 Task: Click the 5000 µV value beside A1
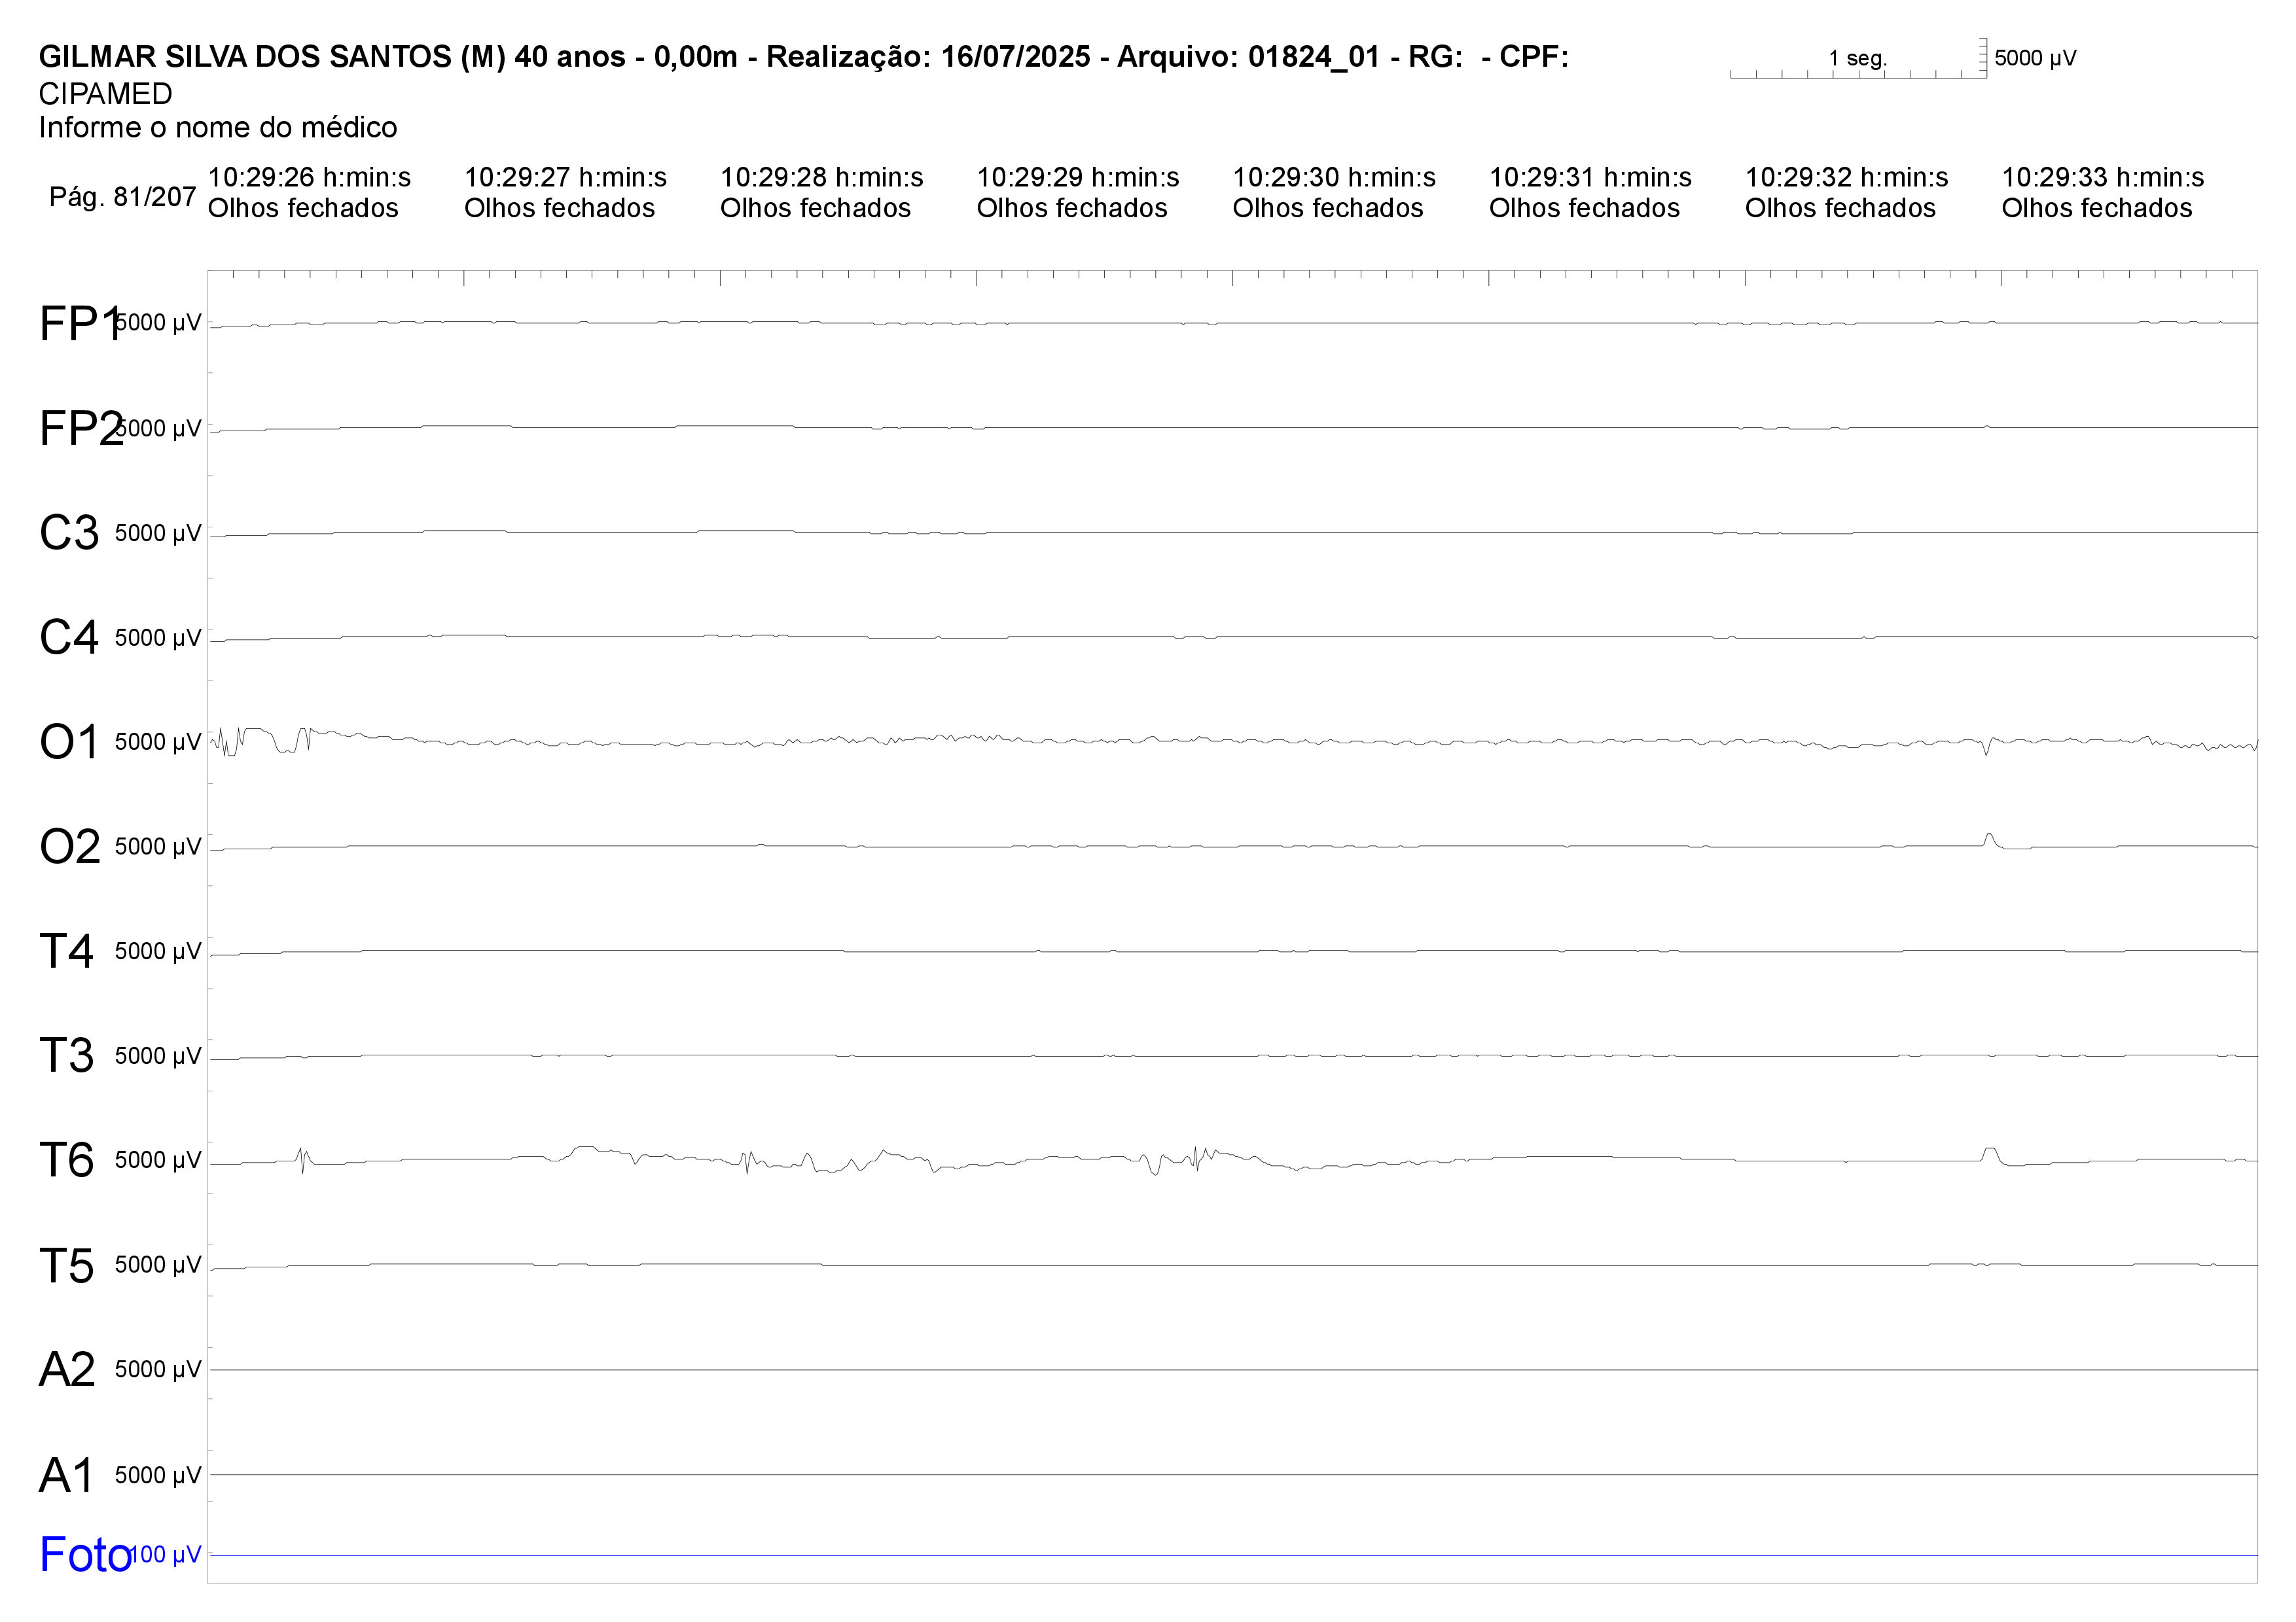(158, 1475)
